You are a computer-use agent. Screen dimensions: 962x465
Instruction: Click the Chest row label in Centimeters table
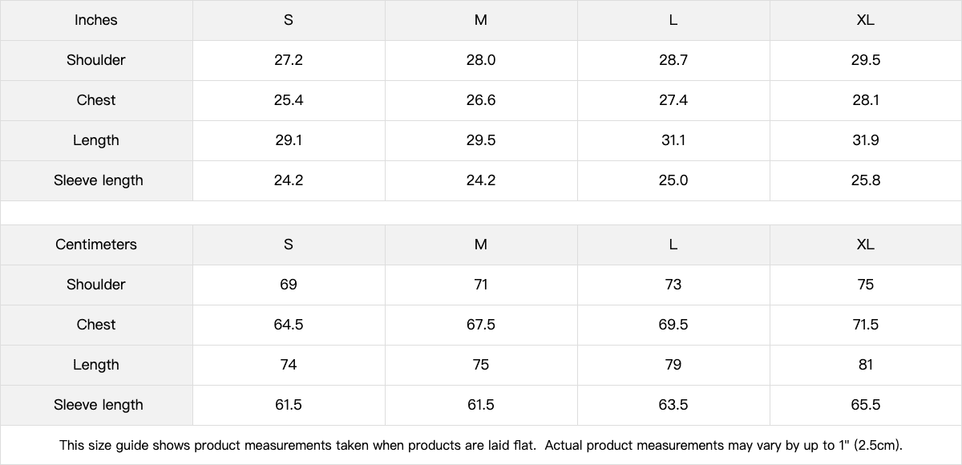tap(96, 325)
